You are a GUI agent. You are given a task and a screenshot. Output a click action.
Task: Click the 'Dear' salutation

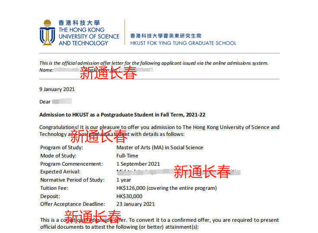coord(45,102)
